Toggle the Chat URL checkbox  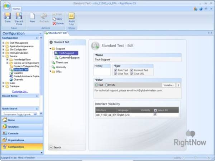tap(132, 74)
